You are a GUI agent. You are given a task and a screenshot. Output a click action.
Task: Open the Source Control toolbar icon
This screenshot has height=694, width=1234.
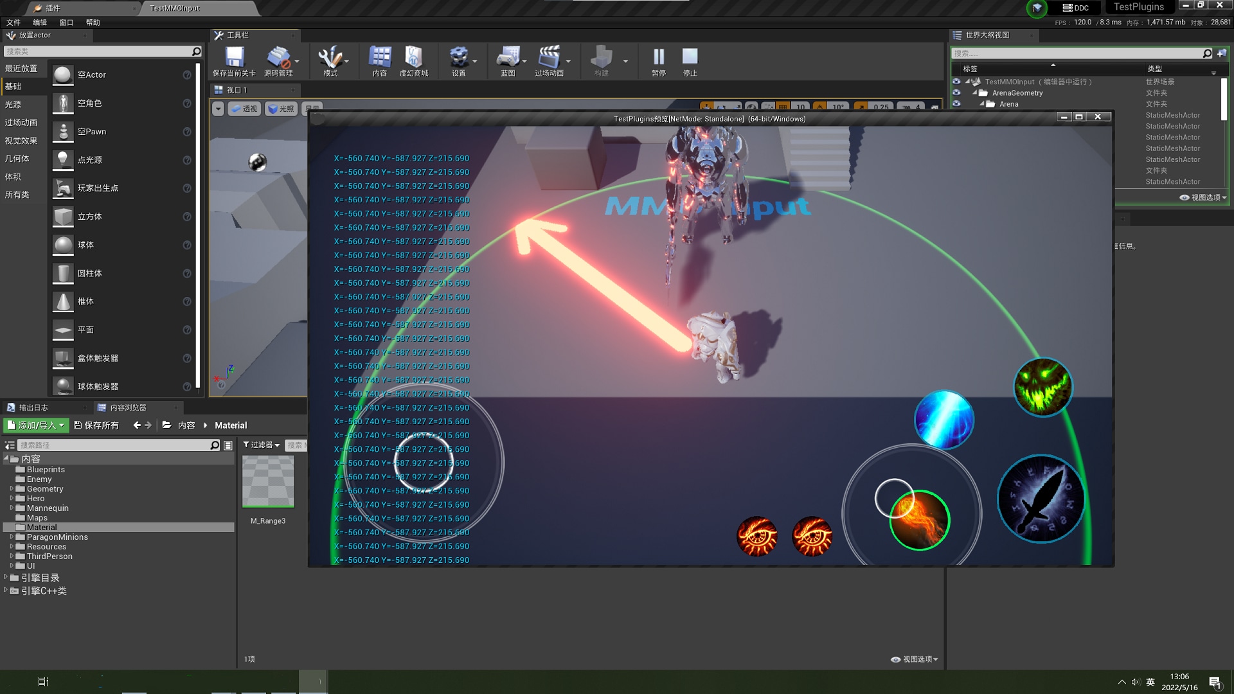click(278, 58)
